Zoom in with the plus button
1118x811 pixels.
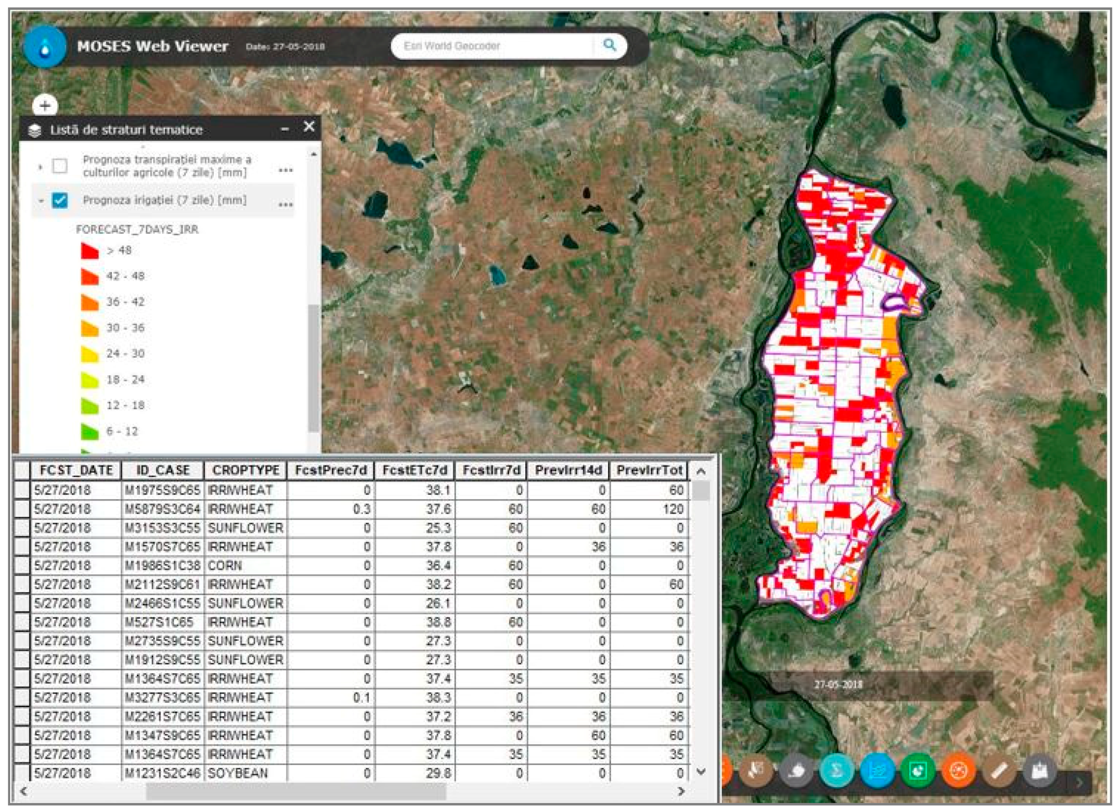pos(45,106)
